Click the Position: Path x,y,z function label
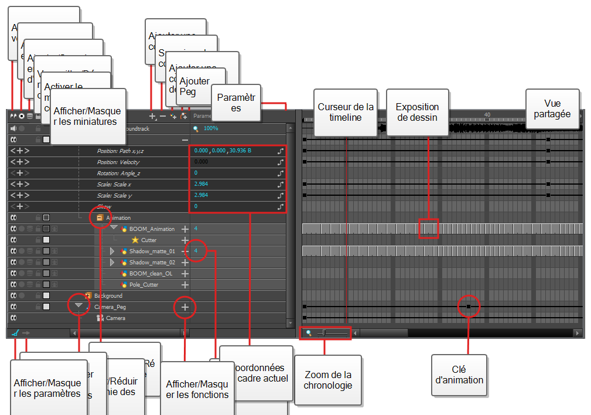The image size is (591, 415). point(120,151)
